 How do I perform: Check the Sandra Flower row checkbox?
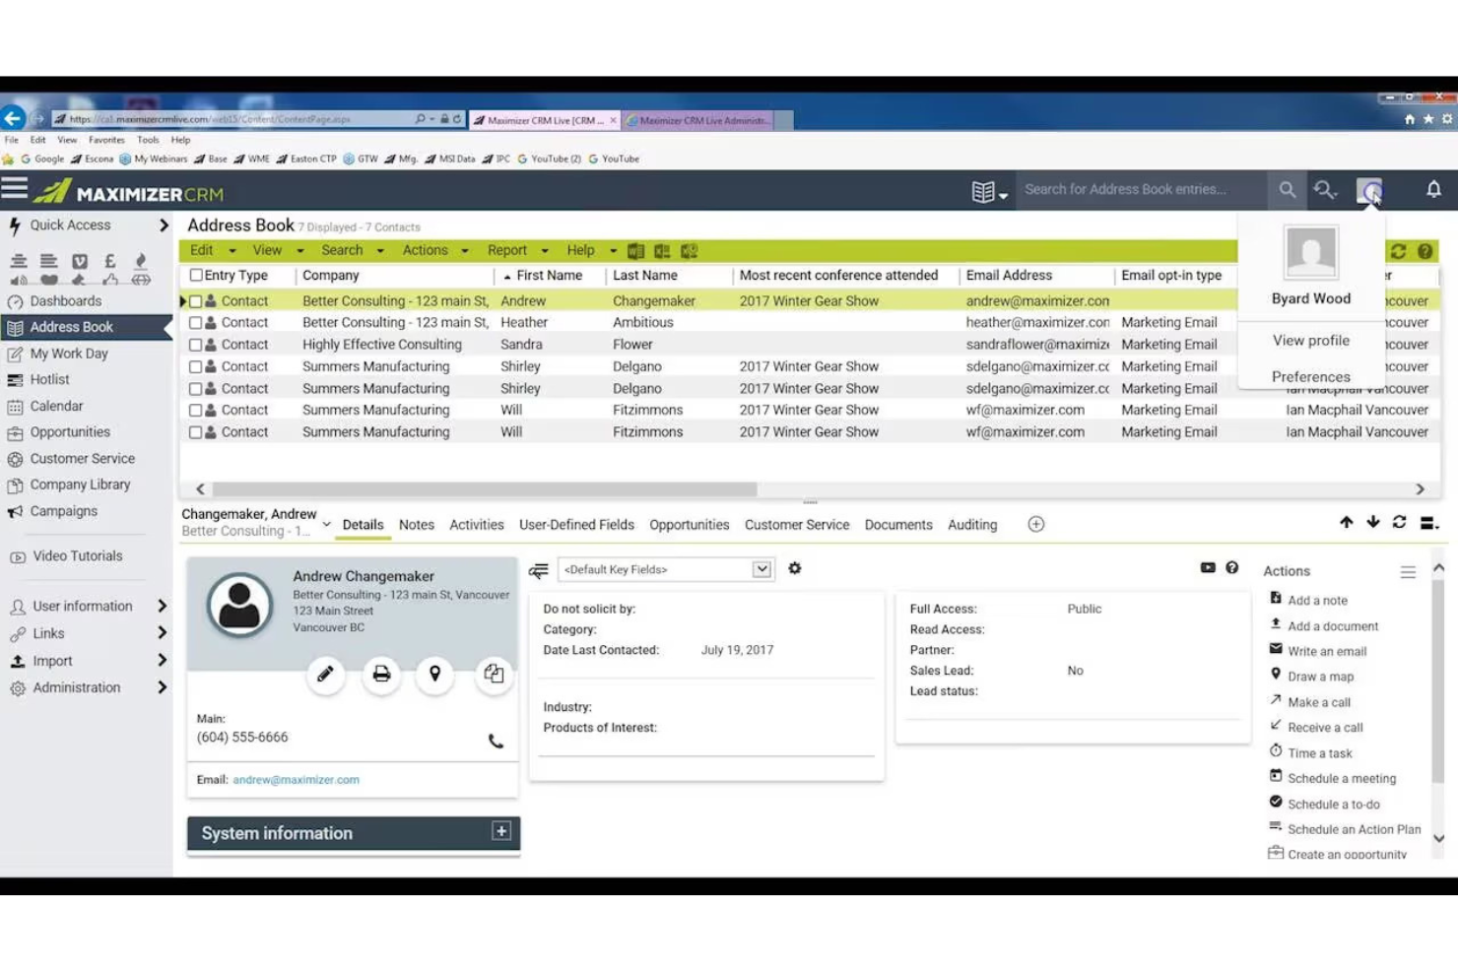(195, 345)
